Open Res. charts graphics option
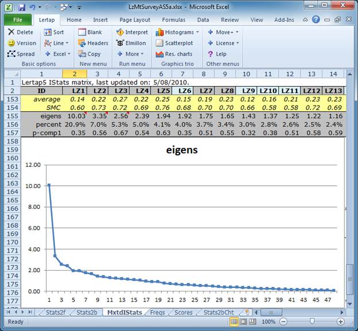Viewport: 358px width, 331px height. 160,54
